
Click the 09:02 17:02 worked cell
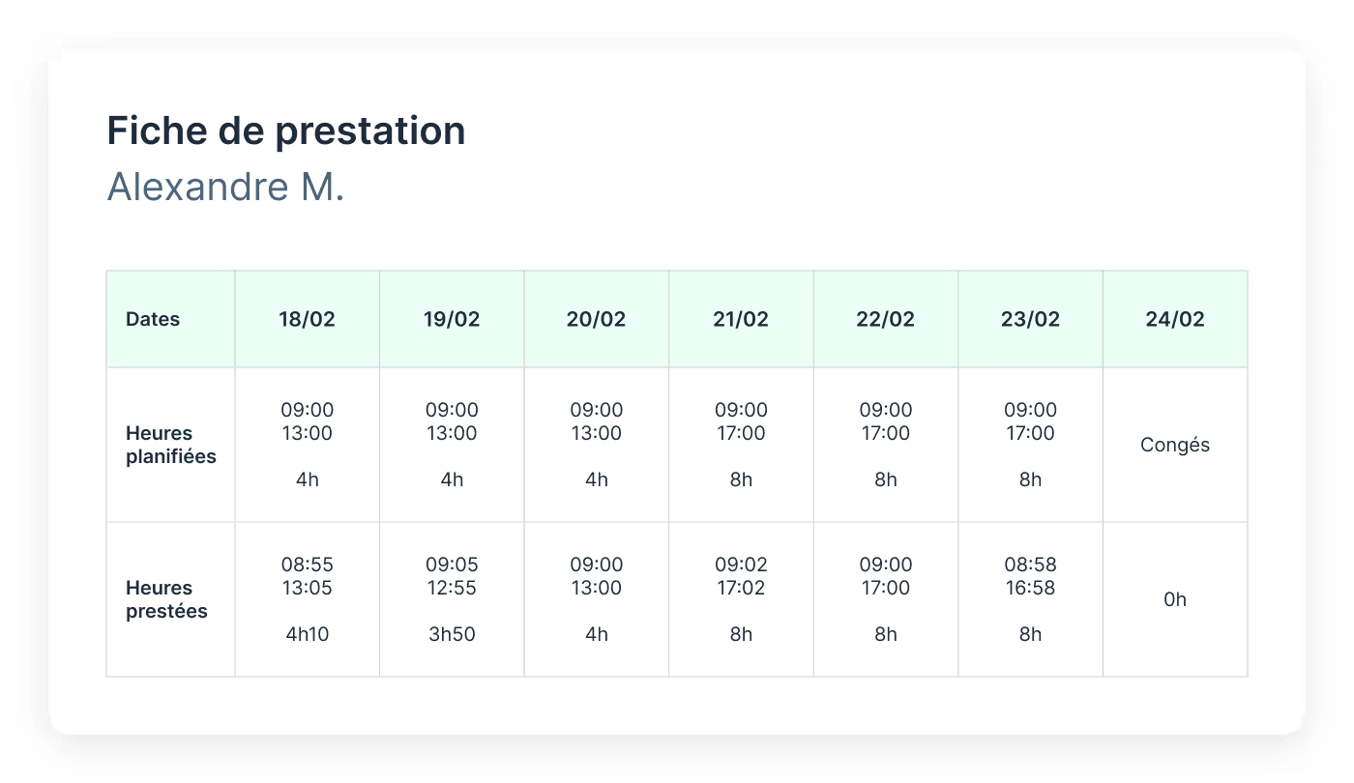pyautogui.click(x=741, y=599)
